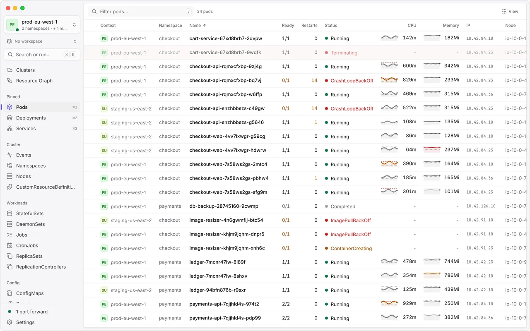Open the Namespaces icon
The image size is (530, 331).
10,165
